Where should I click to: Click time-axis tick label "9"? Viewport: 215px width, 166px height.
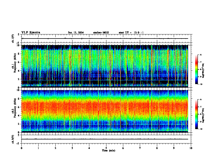tap(174, 148)
